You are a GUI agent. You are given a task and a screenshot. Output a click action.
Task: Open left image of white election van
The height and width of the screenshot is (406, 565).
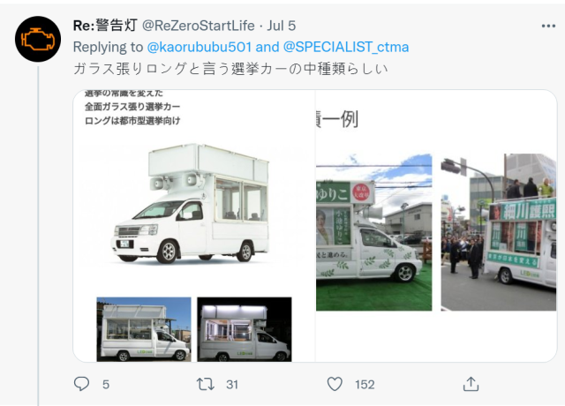point(194,226)
